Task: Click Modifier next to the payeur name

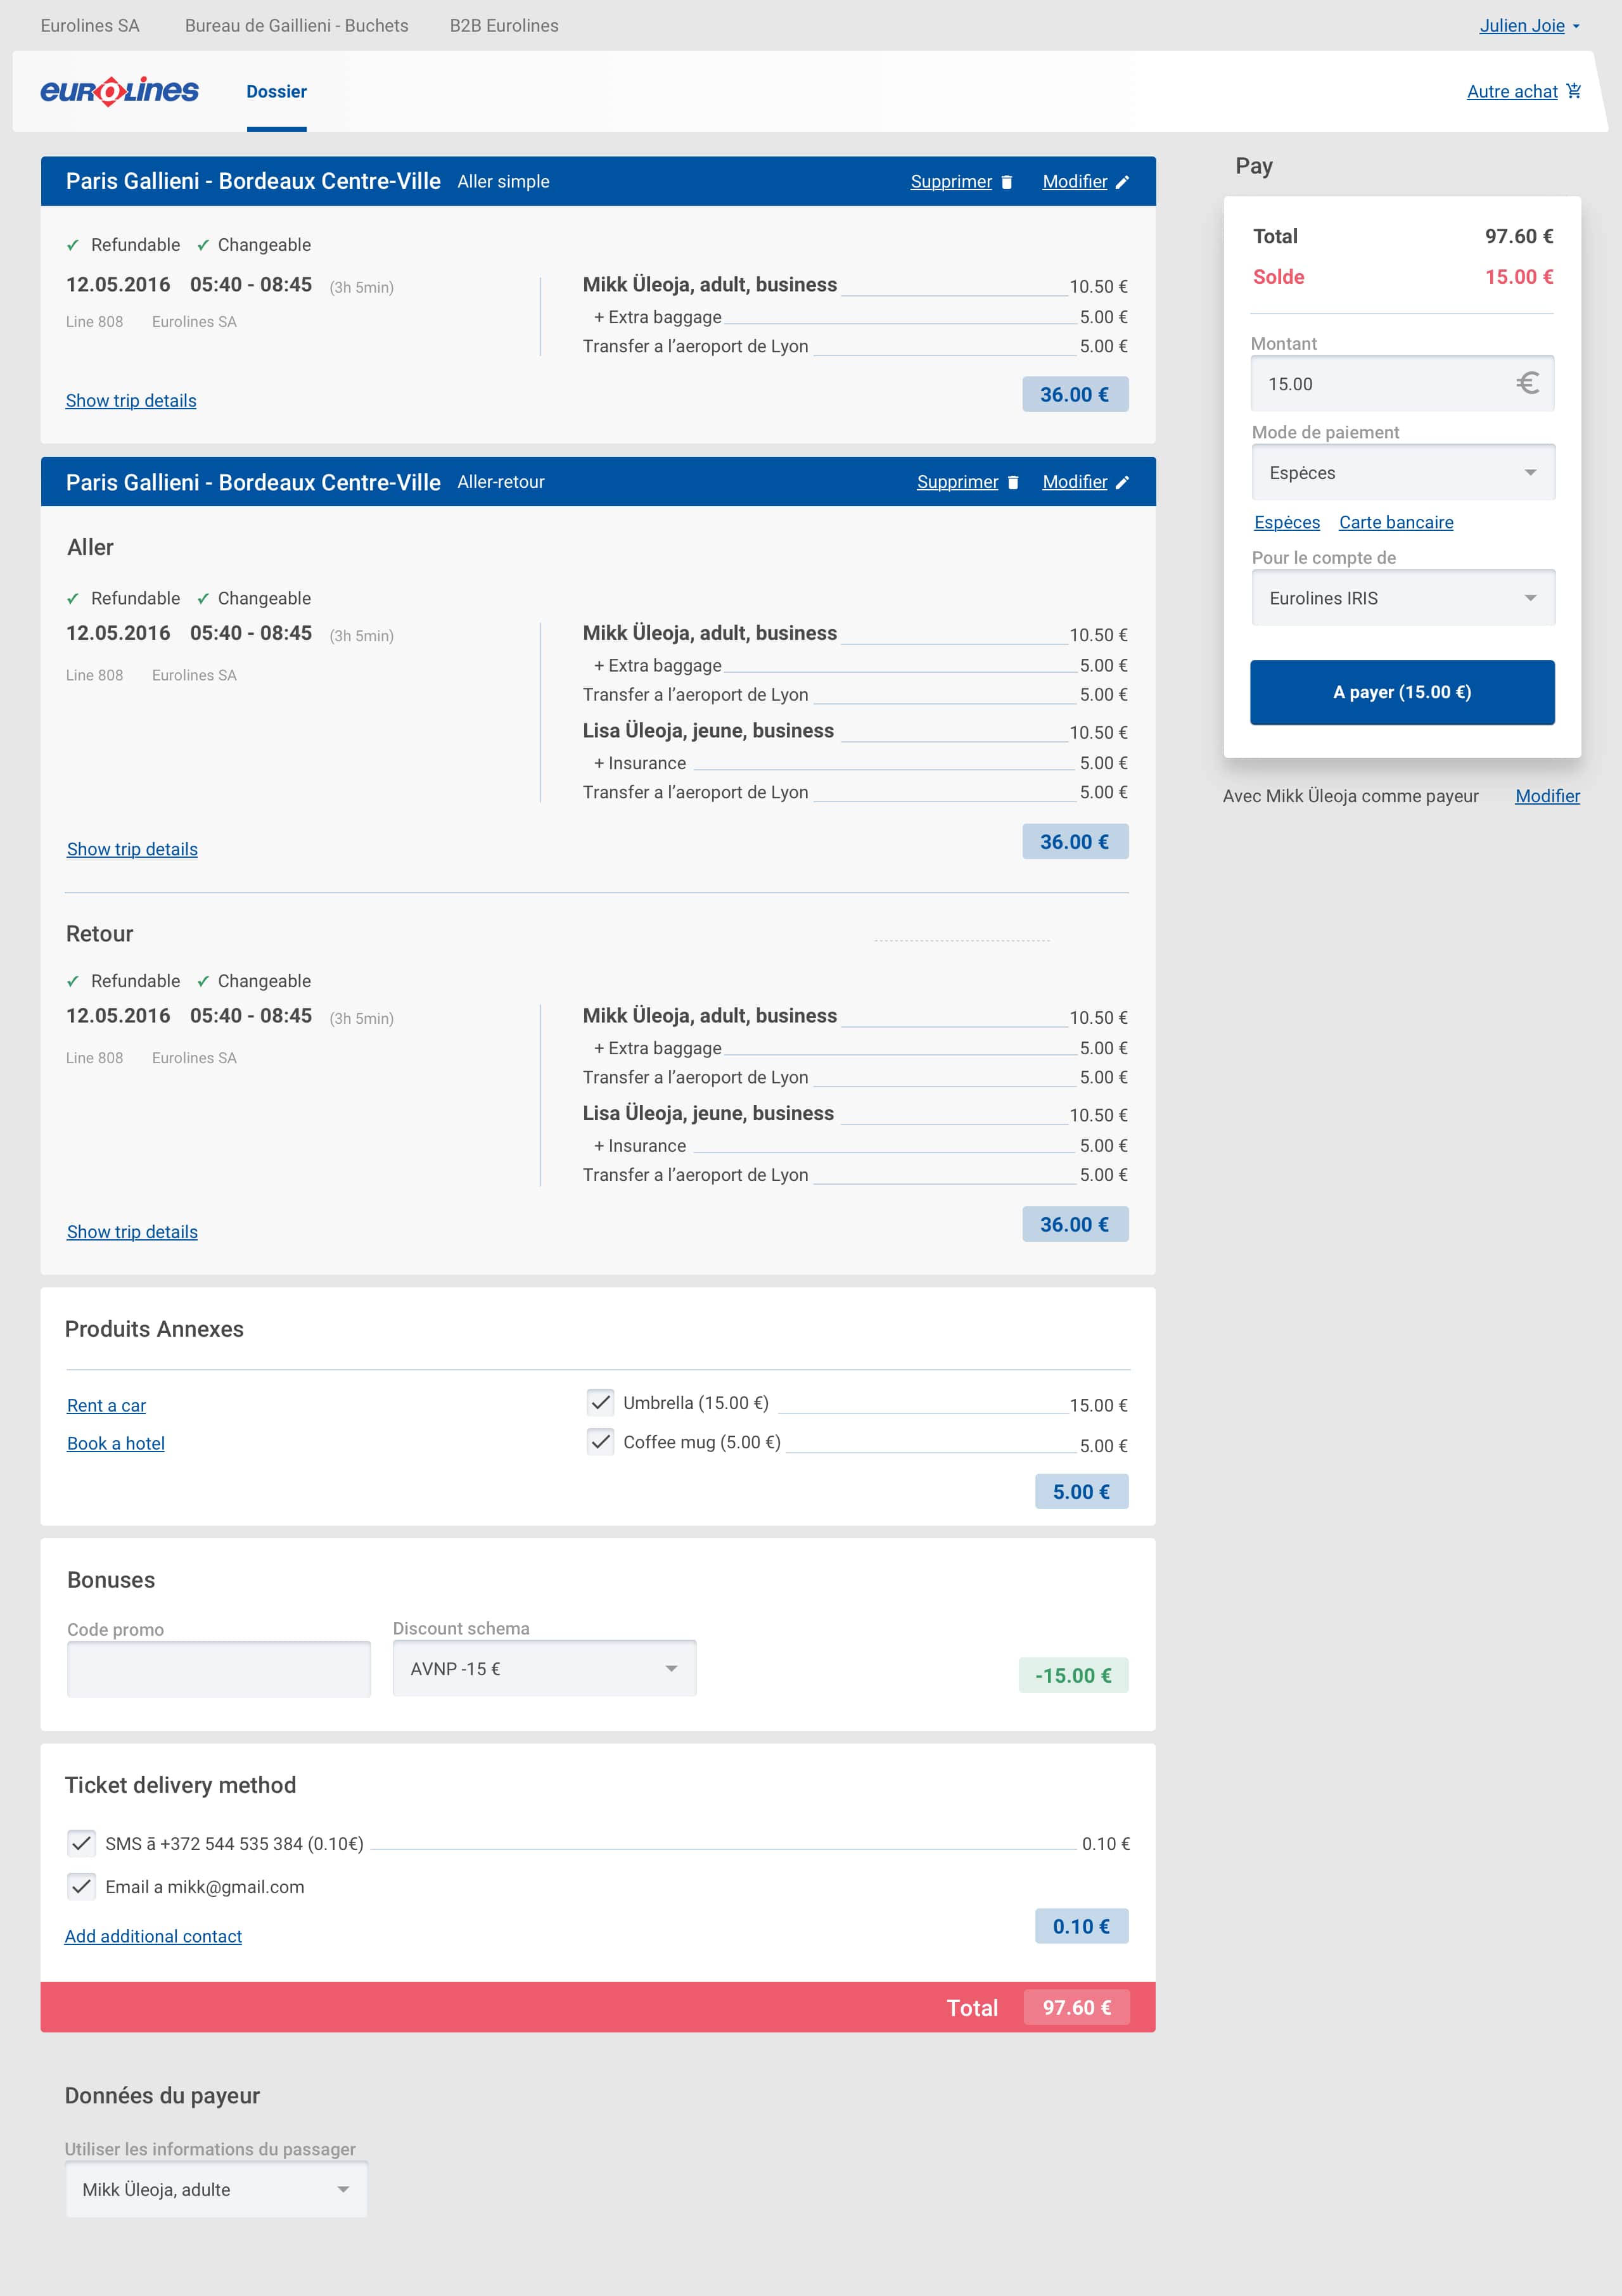Action: click(1547, 796)
